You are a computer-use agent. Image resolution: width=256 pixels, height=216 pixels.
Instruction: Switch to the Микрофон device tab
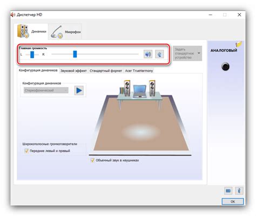(x=66, y=32)
